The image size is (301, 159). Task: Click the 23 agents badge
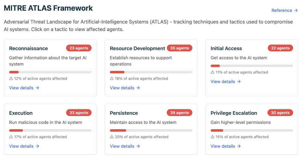[x=79, y=48]
